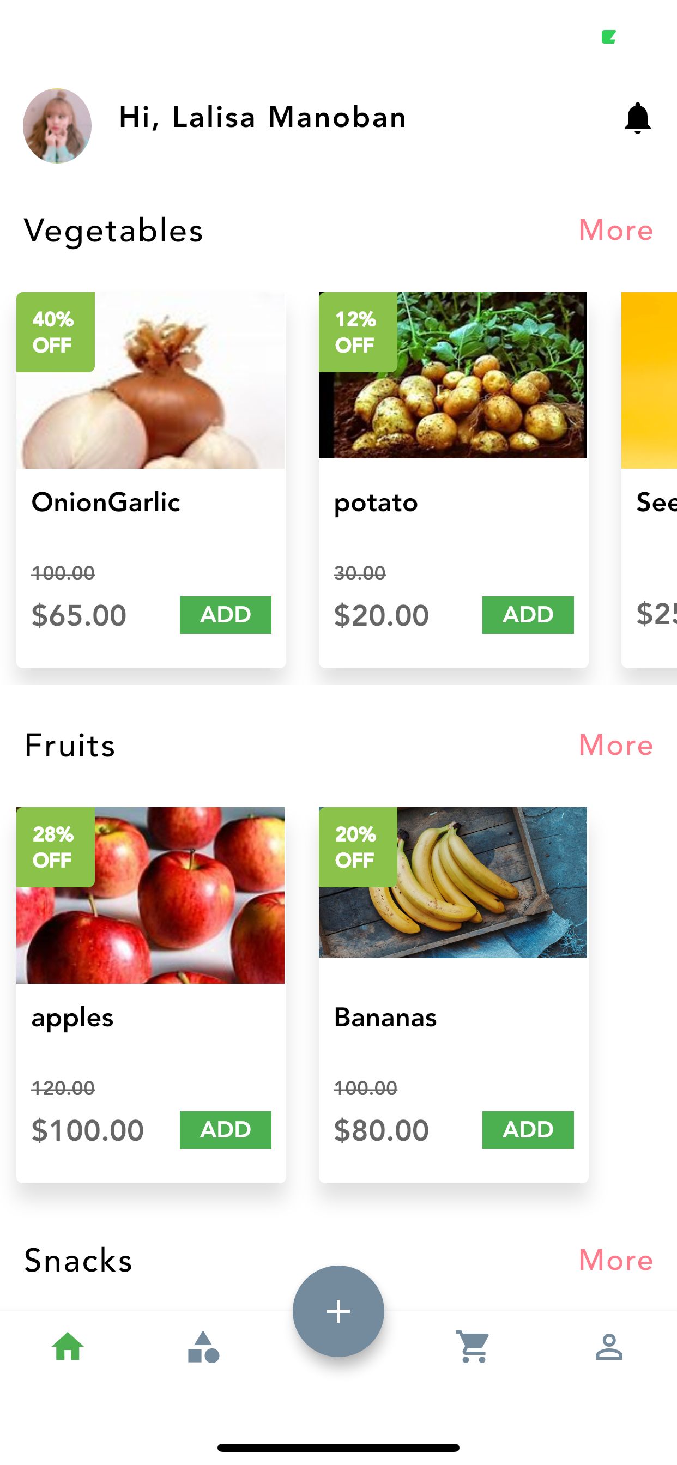Open the notifications bell
Viewport: 677px width, 1465px height.
point(637,118)
